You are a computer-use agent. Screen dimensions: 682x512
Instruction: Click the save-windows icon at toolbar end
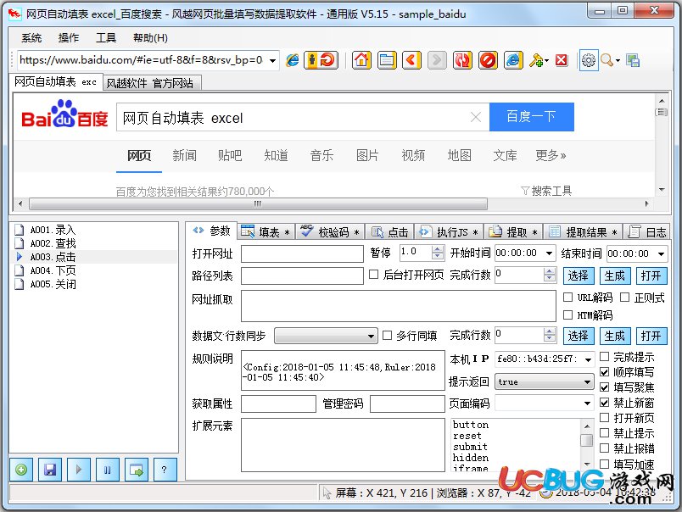633,60
